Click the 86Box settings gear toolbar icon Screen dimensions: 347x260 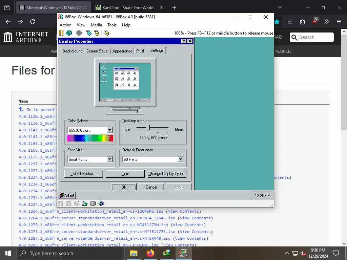pos(106,33)
